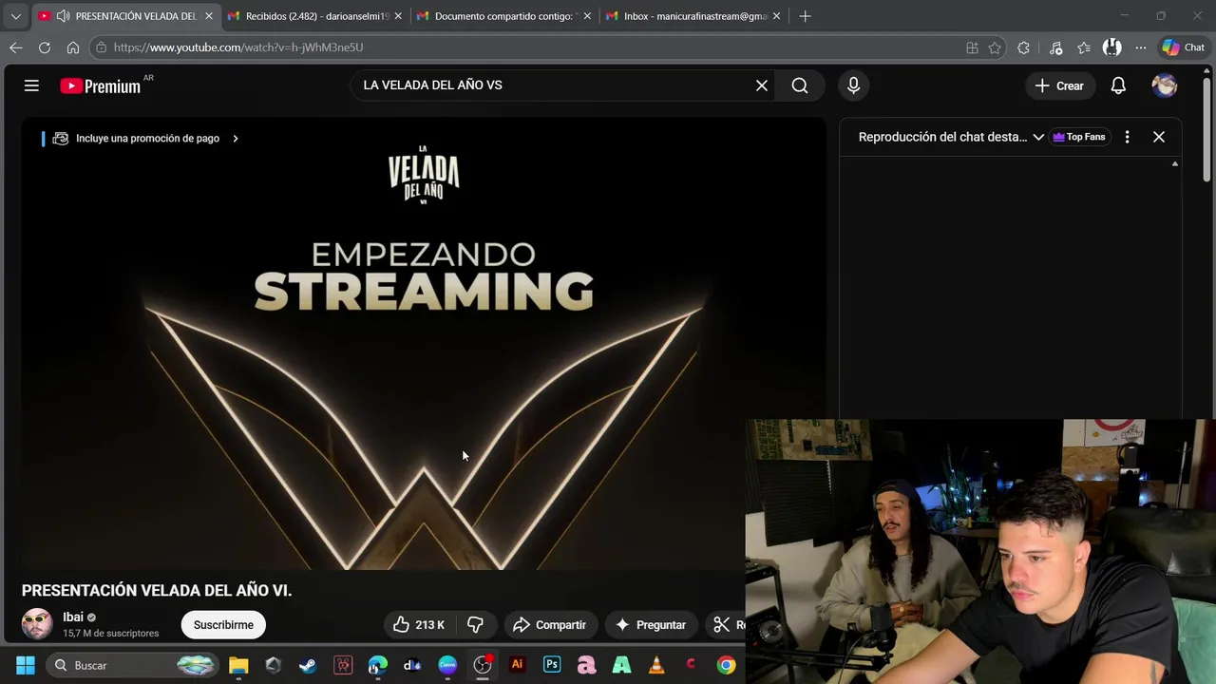The width and height of the screenshot is (1216, 684).
Task: Dislike the video
Action: (x=475, y=624)
